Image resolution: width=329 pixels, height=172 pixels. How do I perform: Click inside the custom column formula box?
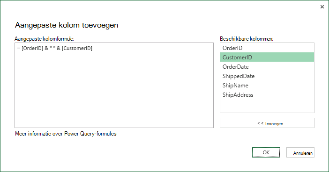point(114,85)
